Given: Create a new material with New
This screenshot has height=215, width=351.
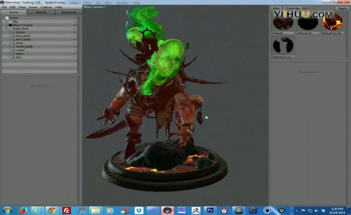Looking at the screenshot, I should 276,8.
